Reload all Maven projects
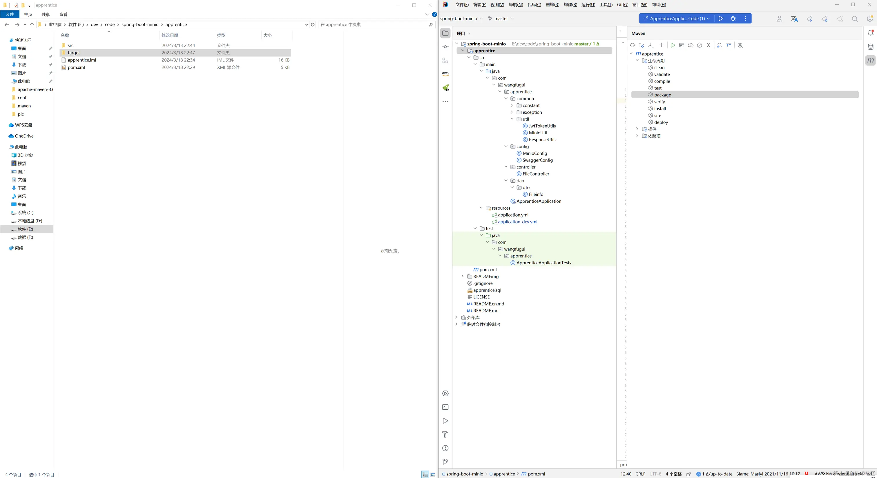 click(x=632, y=45)
